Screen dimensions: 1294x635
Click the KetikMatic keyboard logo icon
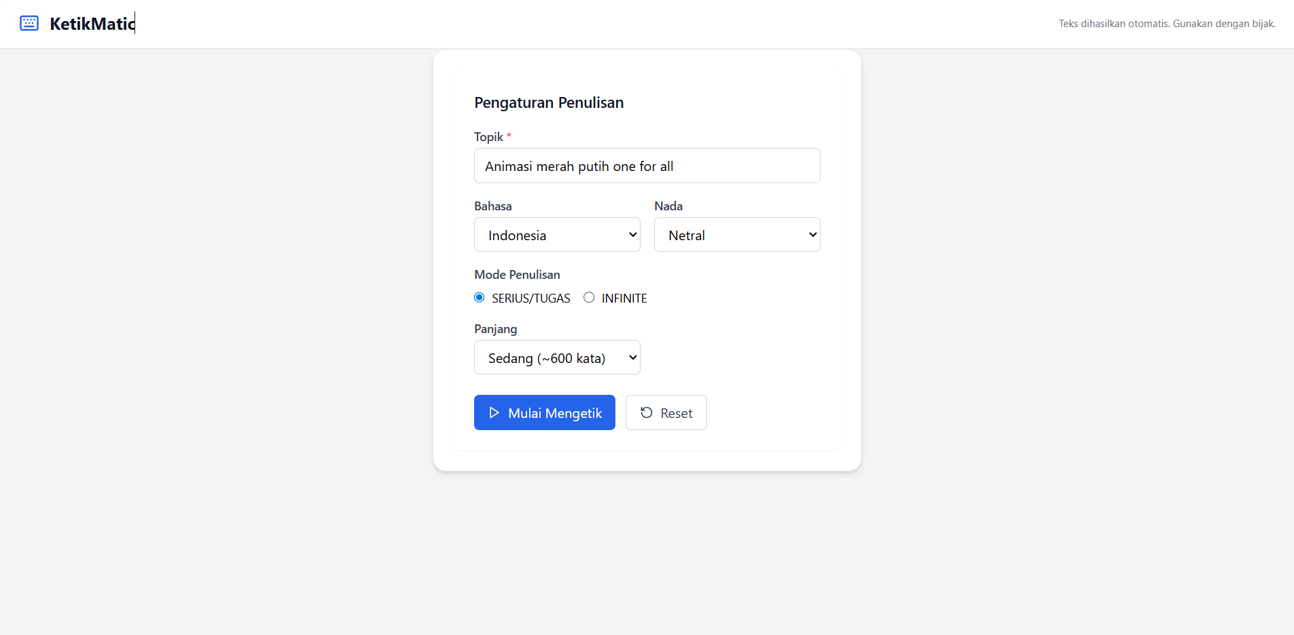click(29, 23)
